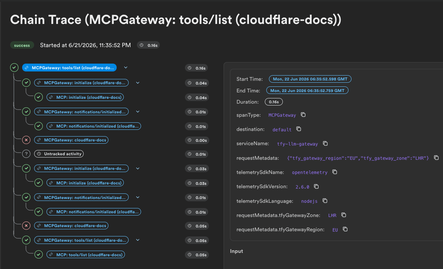The height and width of the screenshot is (269, 443).
Task: Click the MCPGateway spanType value
Action: pos(282,115)
